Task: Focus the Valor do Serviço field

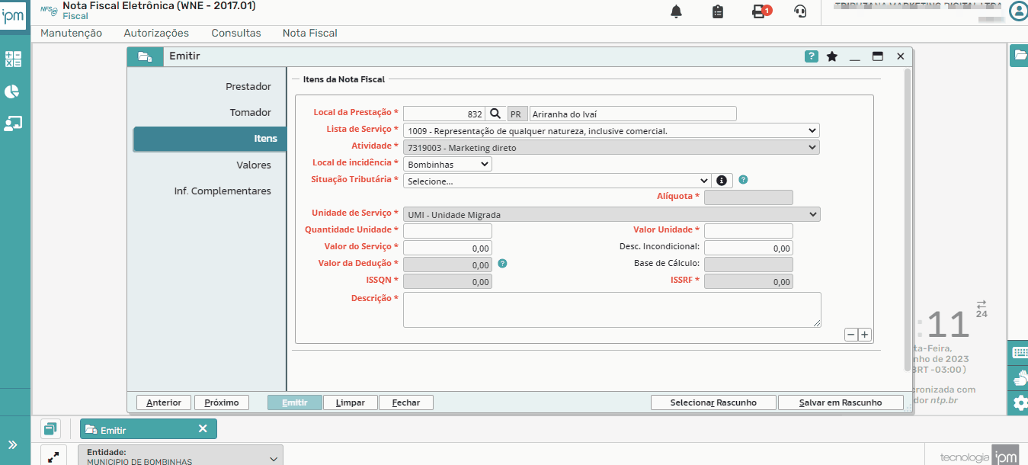Action: click(x=447, y=248)
